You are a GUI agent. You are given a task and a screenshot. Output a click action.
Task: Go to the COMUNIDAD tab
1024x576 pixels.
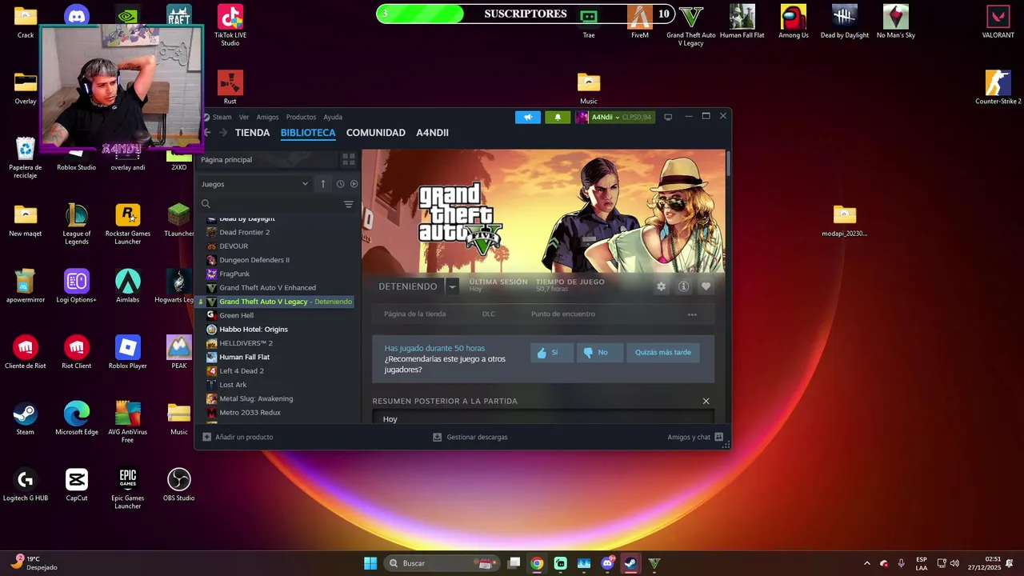coord(376,133)
